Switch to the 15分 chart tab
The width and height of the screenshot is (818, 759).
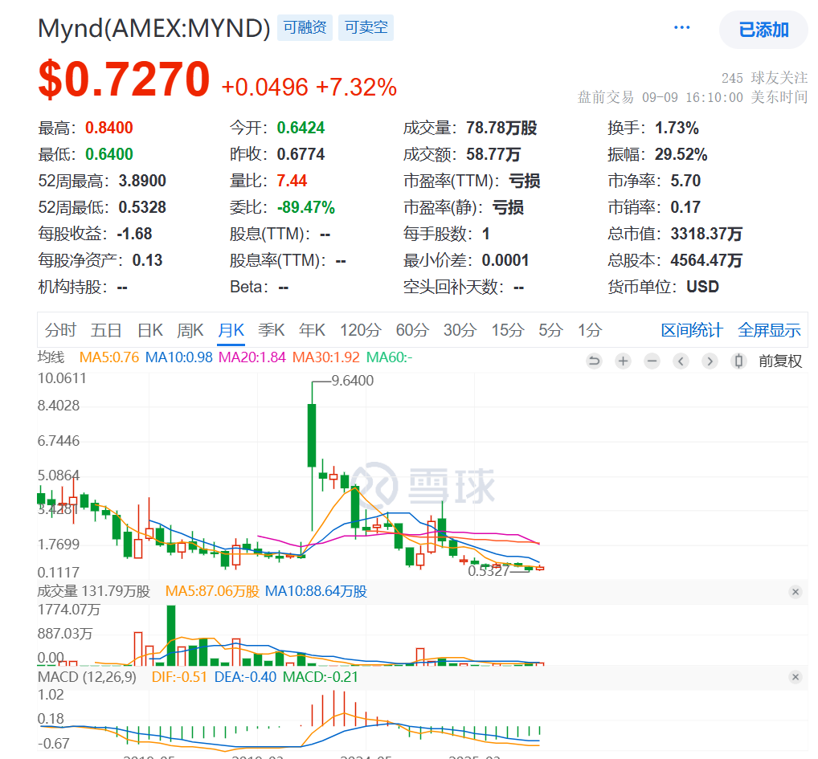[508, 330]
